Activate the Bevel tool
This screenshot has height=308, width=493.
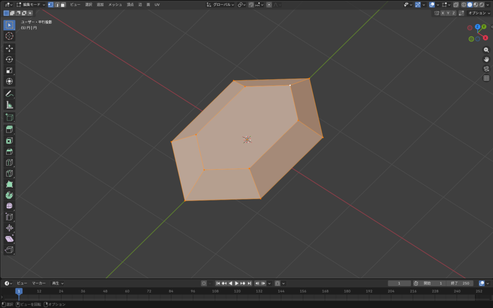pos(9,152)
